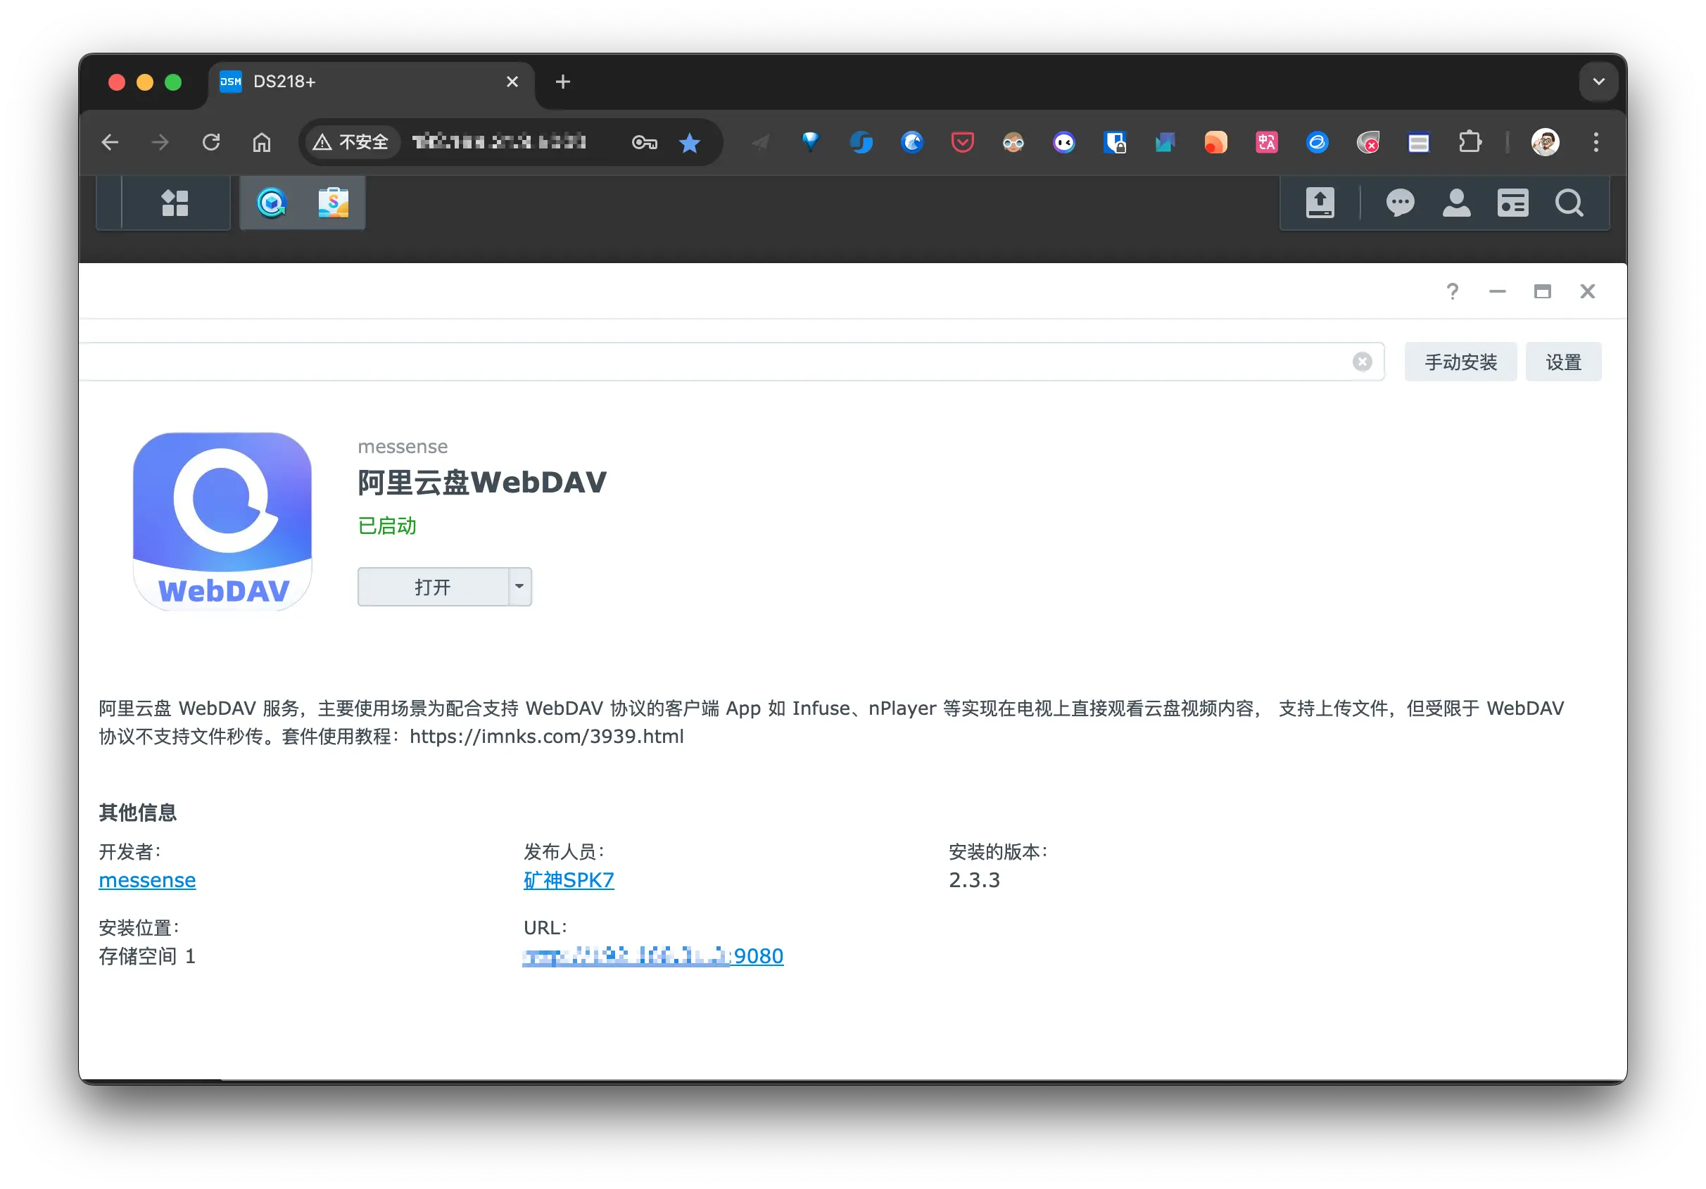The width and height of the screenshot is (1706, 1189).
Task: Open the dropdown arrow beside 打开 button
Action: point(519,587)
